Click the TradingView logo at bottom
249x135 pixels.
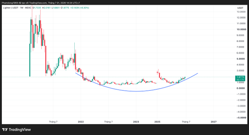(16, 130)
